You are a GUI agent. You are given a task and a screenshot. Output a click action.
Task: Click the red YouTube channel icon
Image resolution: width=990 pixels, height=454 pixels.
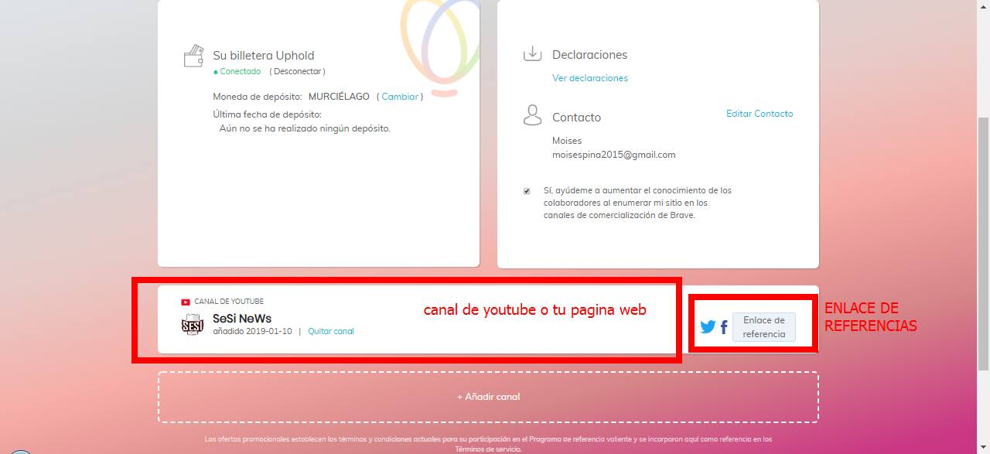(x=186, y=302)
